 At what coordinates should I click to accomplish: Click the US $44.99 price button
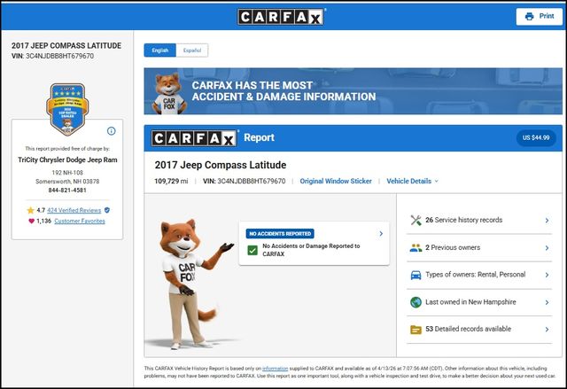coord(536,138)
